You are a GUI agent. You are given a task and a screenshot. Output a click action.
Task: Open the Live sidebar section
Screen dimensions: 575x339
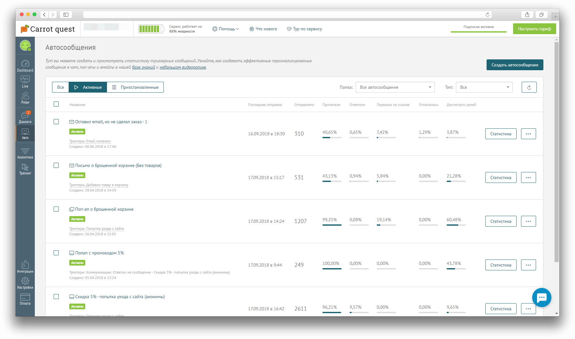(25, 82)
